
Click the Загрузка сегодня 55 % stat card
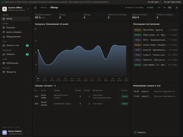tap(45, 16)
